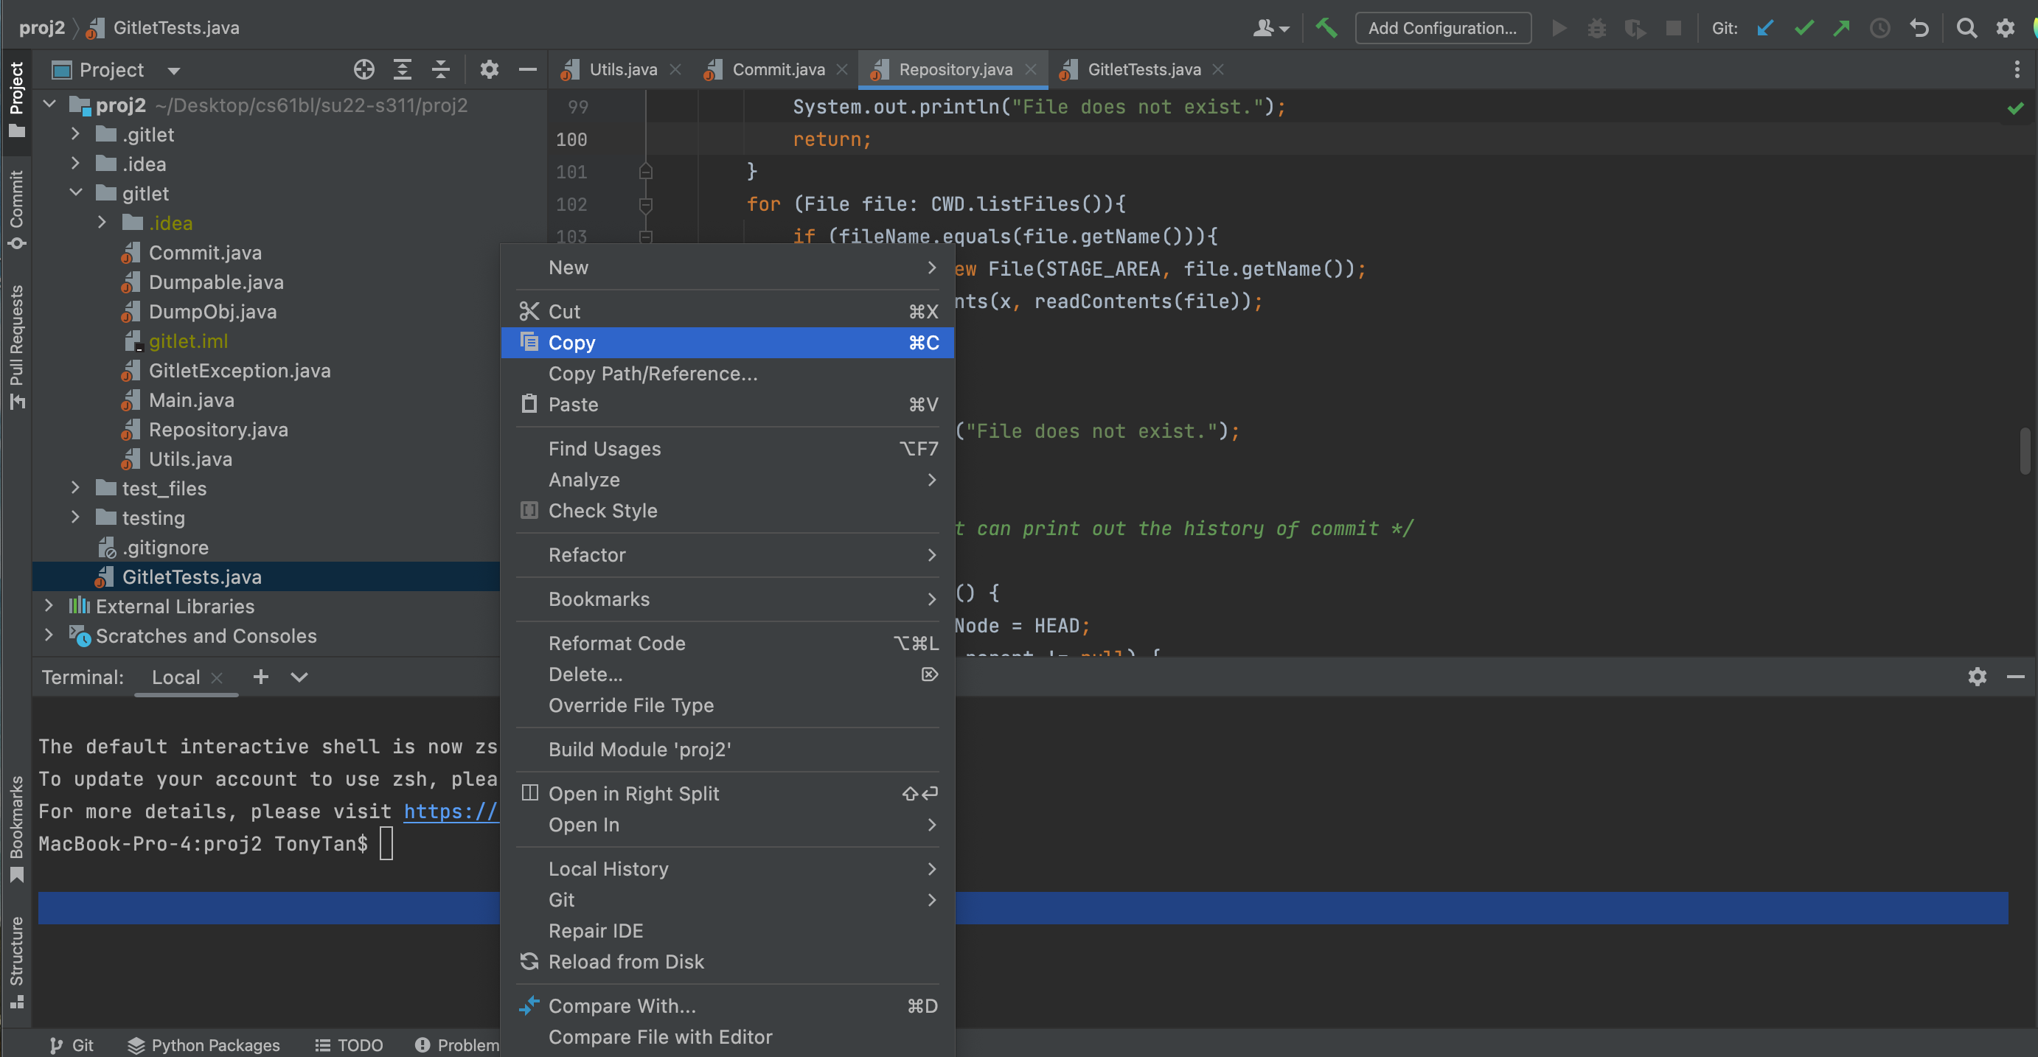Screen dimensions: 2038x1057
Task: Open the Project view dropdown arrow
Action: [x=173, y=71]
